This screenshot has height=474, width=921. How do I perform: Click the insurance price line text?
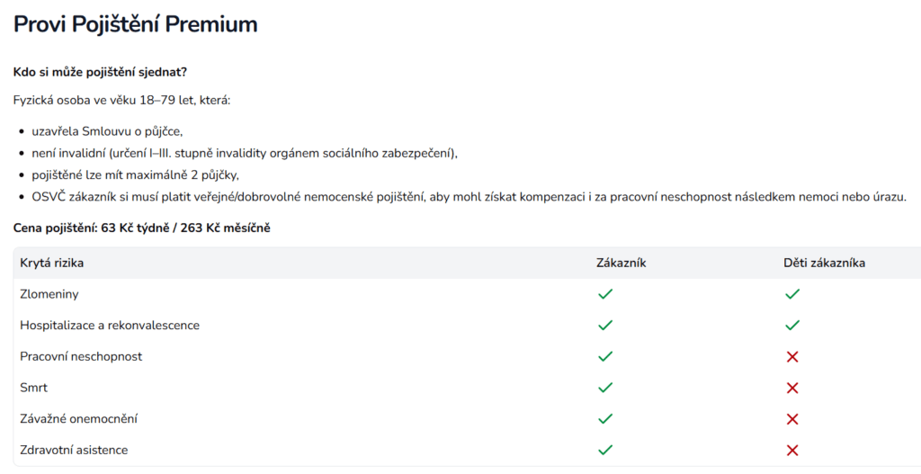point(141,228)
